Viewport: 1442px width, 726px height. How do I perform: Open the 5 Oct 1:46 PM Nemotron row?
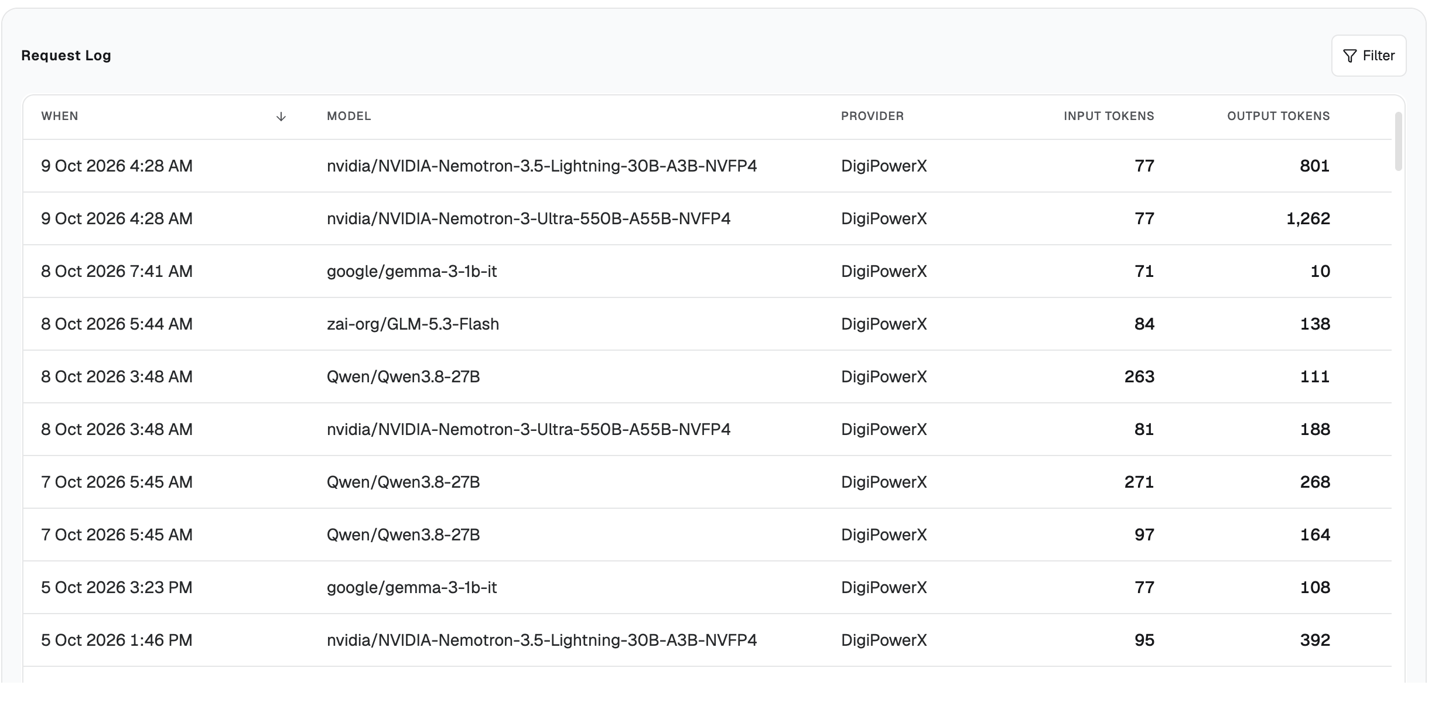(707, 640)
